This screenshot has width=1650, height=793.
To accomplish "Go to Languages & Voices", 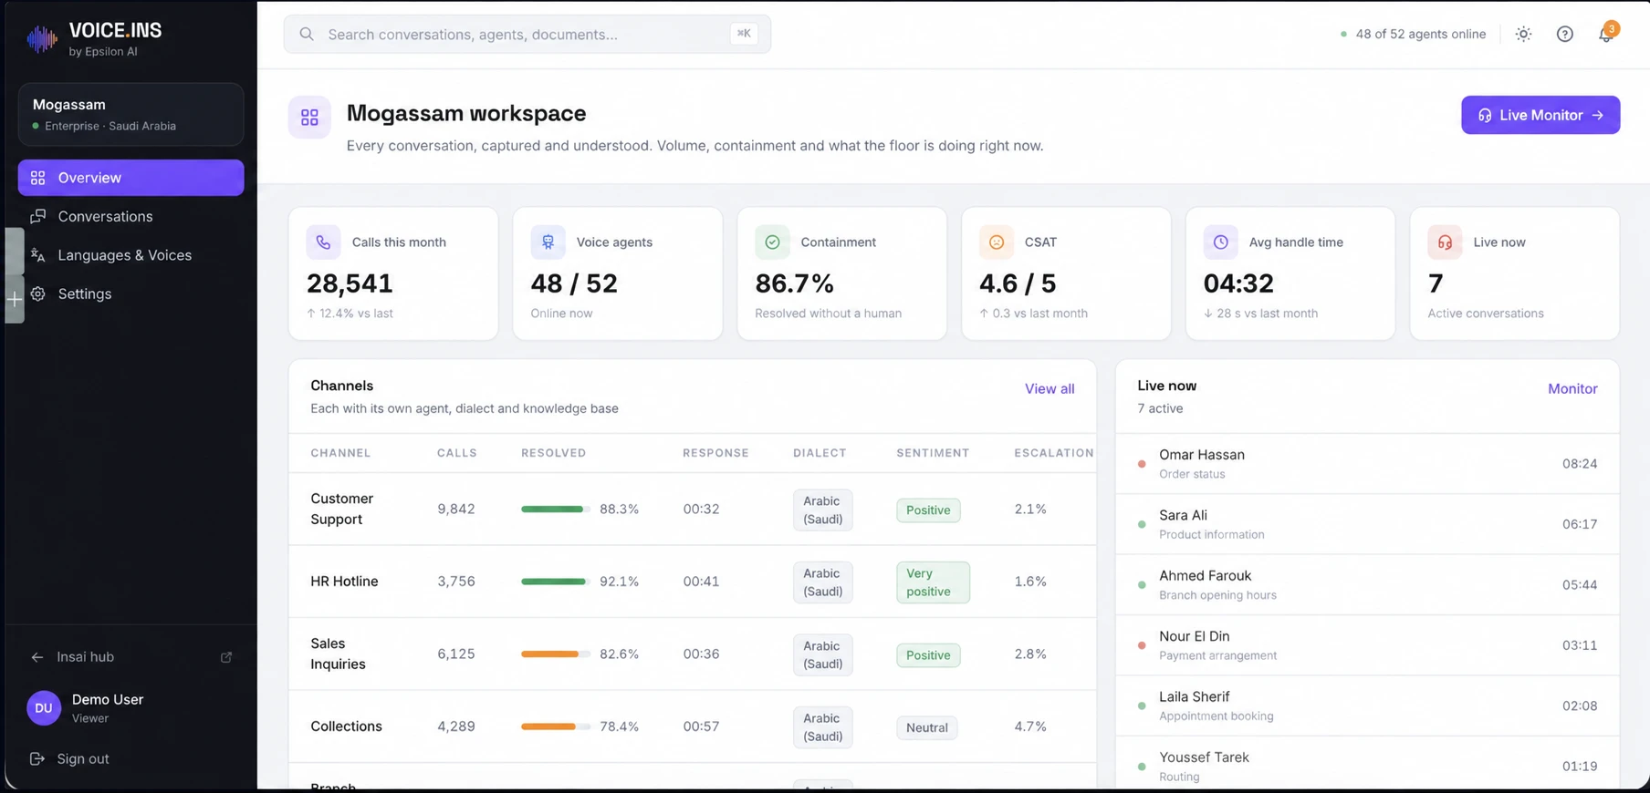I will pyautogui.click(x=131, y=255).
